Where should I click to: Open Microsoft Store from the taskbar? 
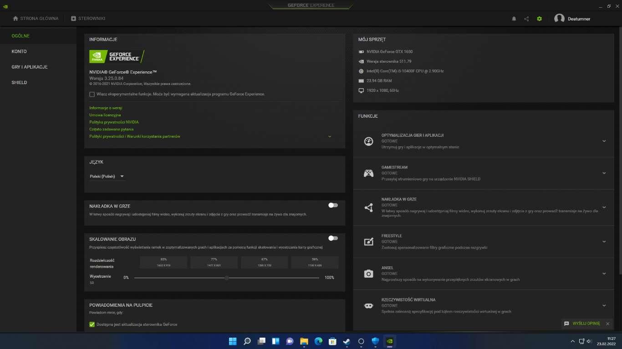[x=332, y=341]
